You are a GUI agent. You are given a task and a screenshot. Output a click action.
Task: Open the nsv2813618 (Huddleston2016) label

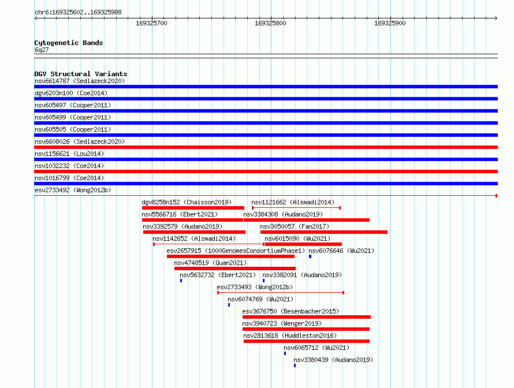pyautogui.click(x=290, y=335)
